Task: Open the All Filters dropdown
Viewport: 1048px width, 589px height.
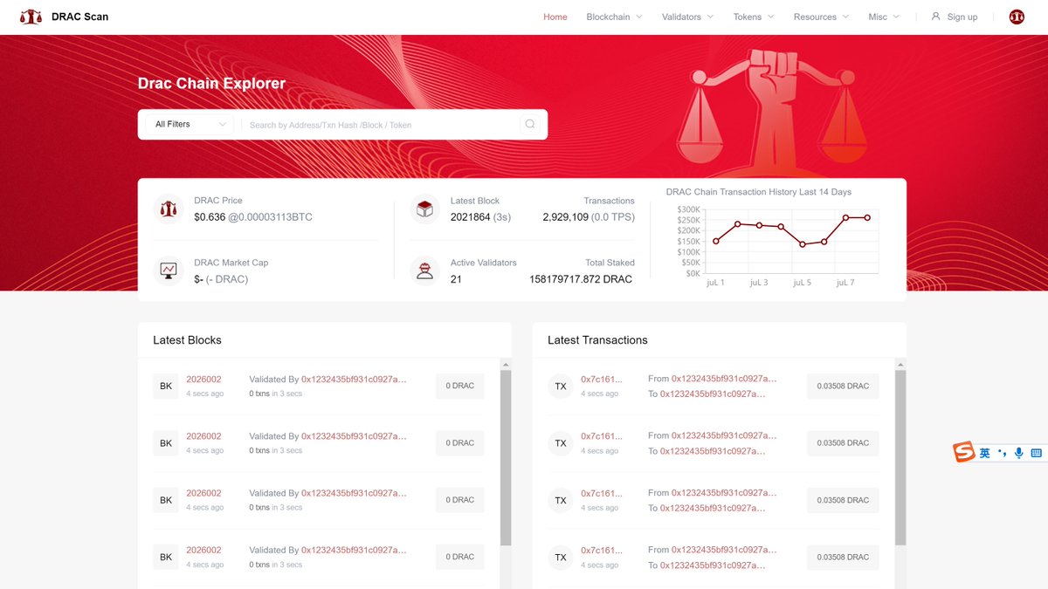Action: pos(190,124)
